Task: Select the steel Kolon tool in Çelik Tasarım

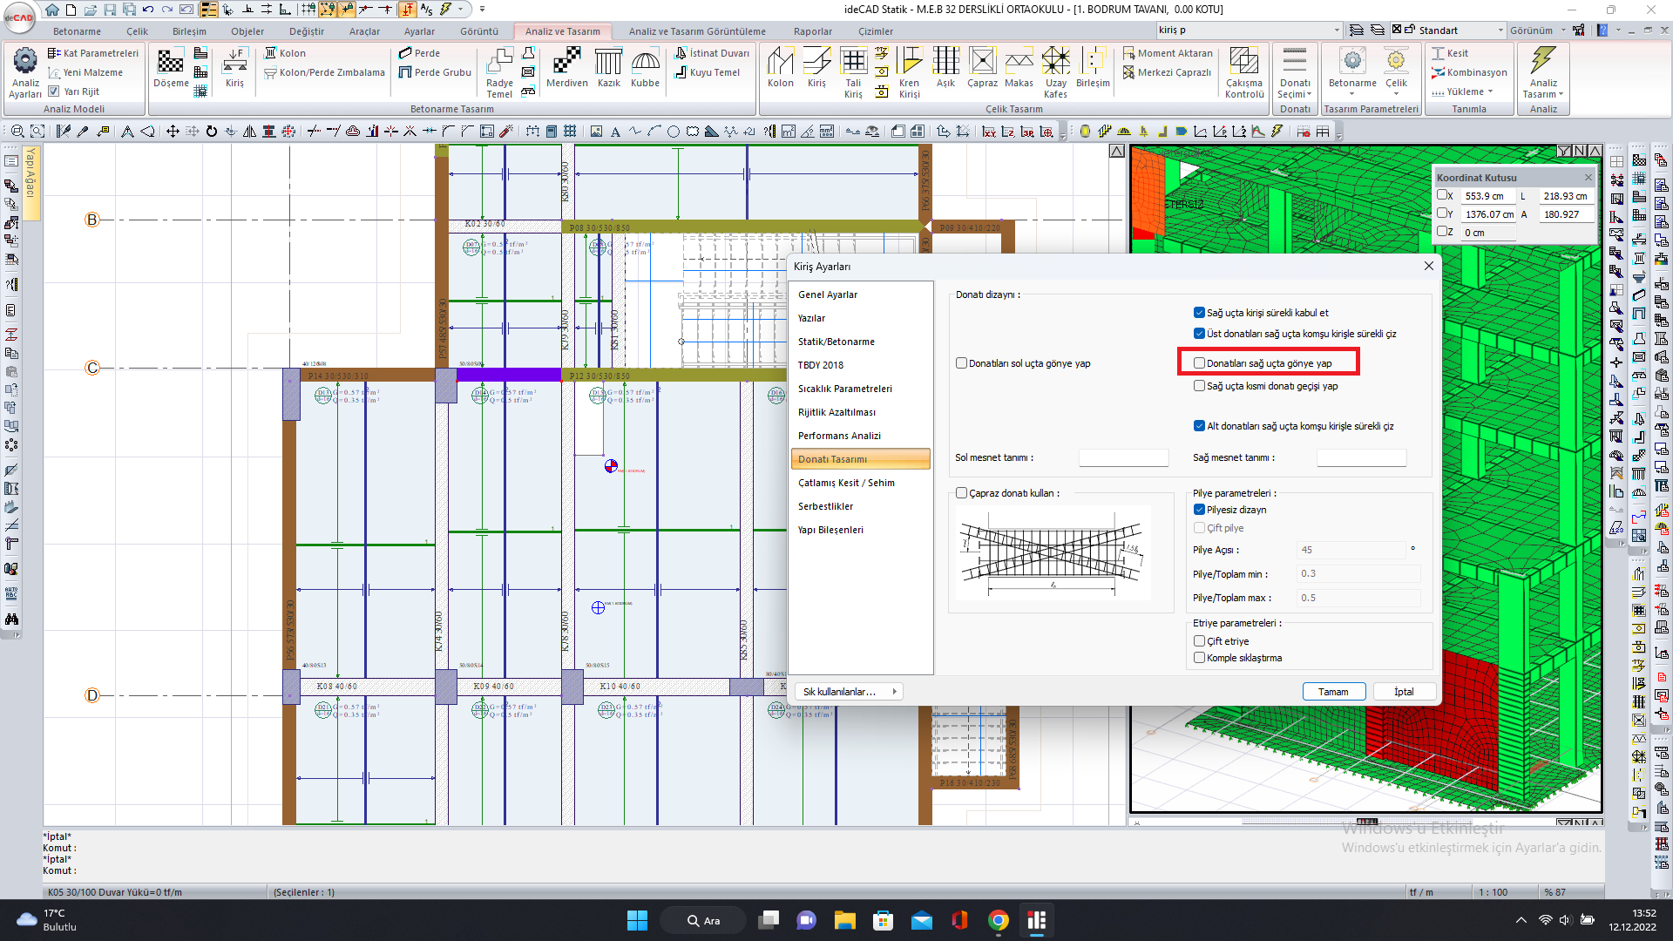Action: tap(781, 68)
